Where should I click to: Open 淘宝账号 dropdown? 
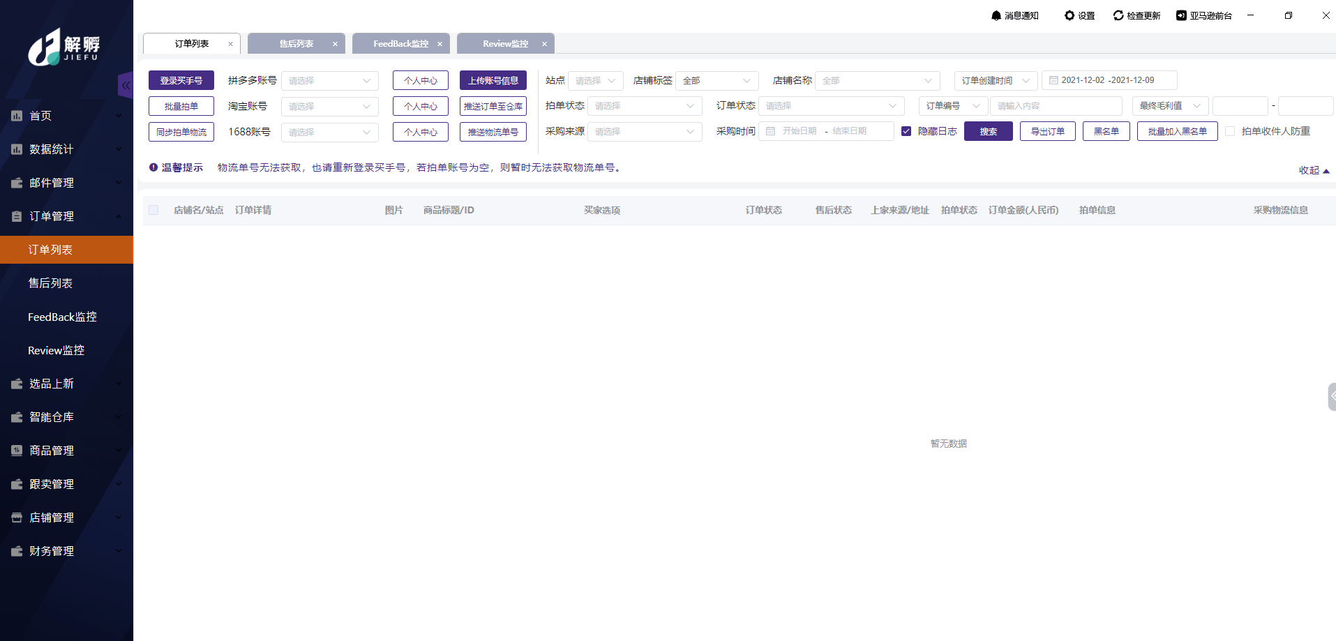tap(330, 107)
